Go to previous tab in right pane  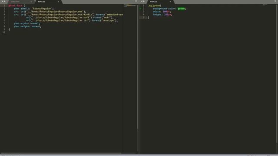click(142, 1)
